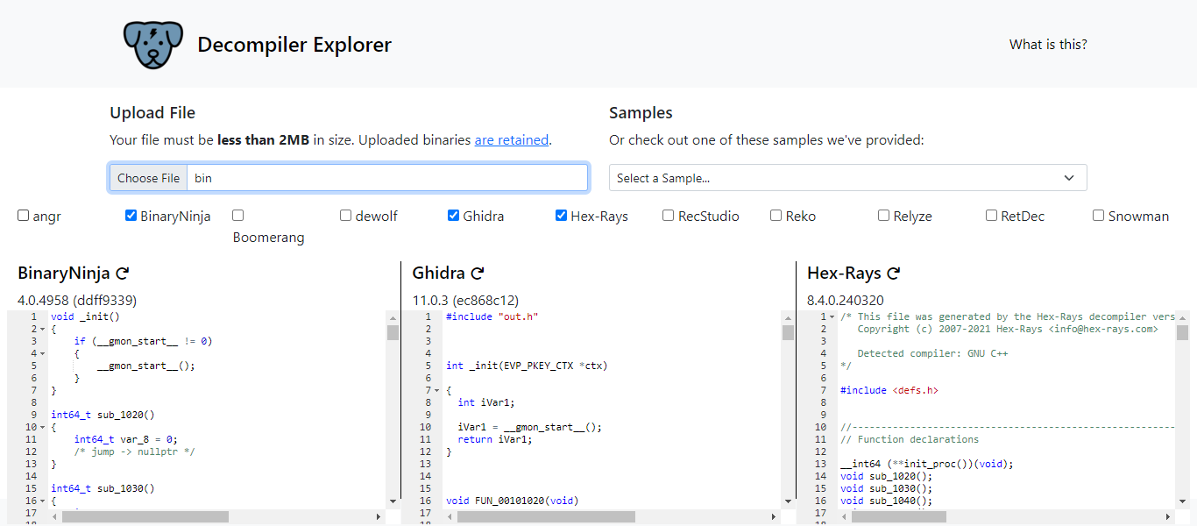1197x526 pixels.
Task: Open the Select a Sample dropdown
Action: 848,178
